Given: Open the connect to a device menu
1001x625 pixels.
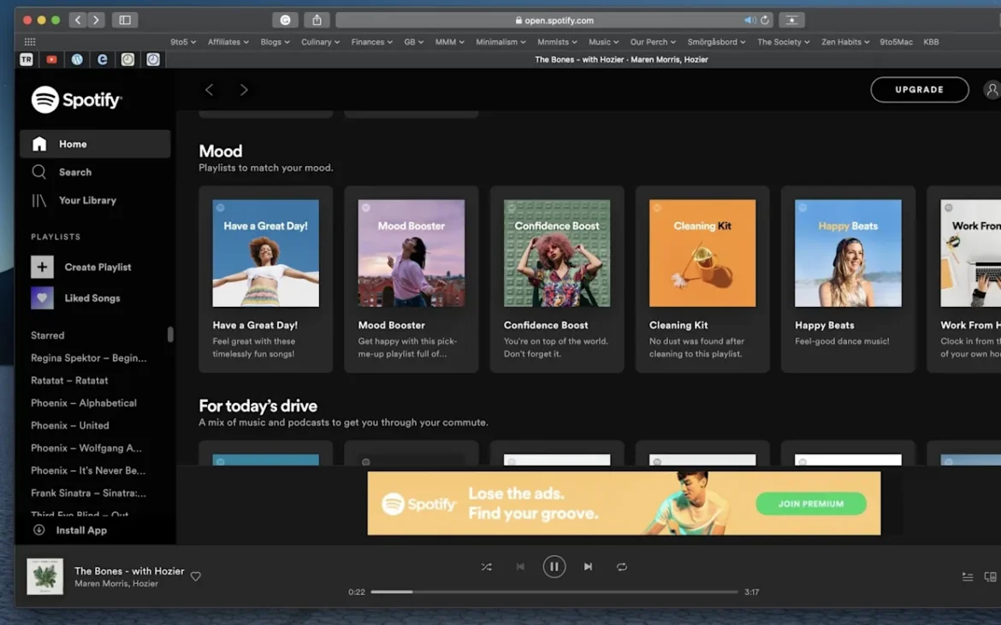Looking at the screenshot, I should point(991,576).
